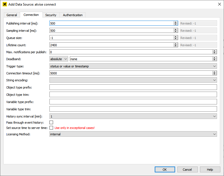Expand the Trigger type dropdown
The image size is (224, 176).
point(133,66)
